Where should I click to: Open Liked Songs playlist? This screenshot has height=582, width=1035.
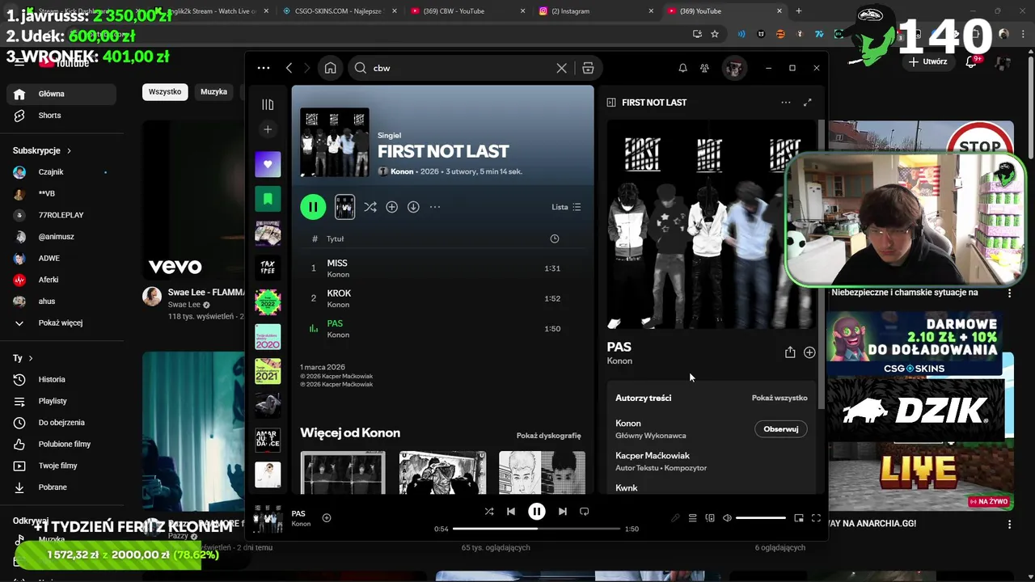tap(268, 164)
